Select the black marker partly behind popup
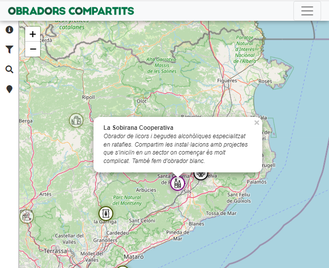Screen dimensions: 329x268 pyautogui.click(x=201, y=176)
